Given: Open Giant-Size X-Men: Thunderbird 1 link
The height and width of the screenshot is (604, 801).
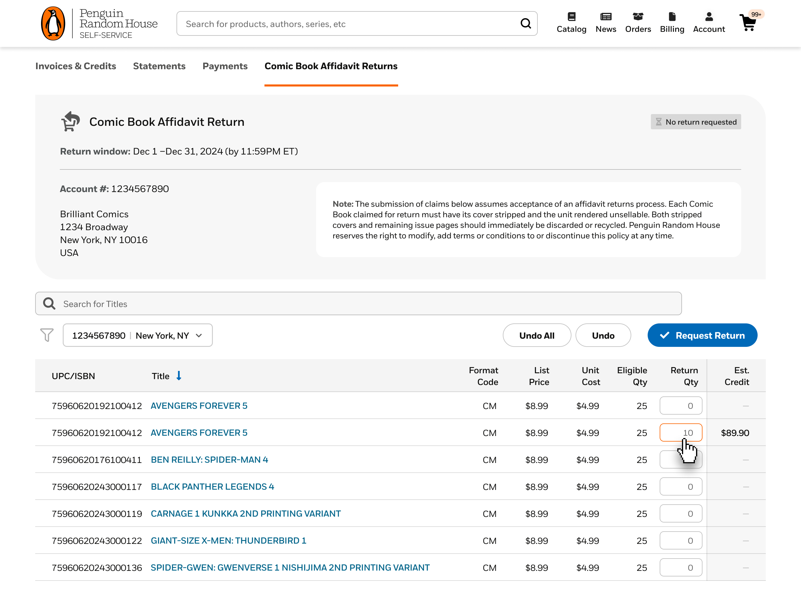Looking at the screenshot, I should (228, 541).
